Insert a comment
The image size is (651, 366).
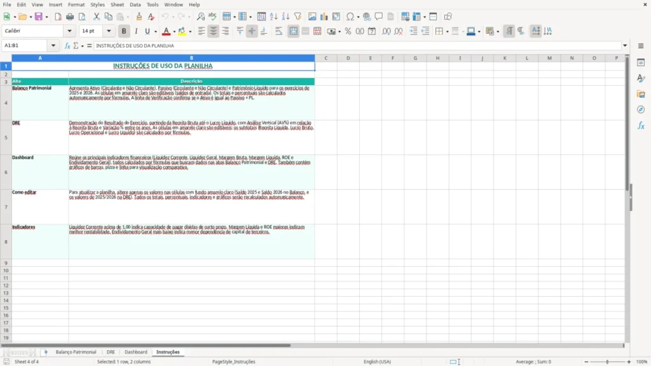[379, 17]
